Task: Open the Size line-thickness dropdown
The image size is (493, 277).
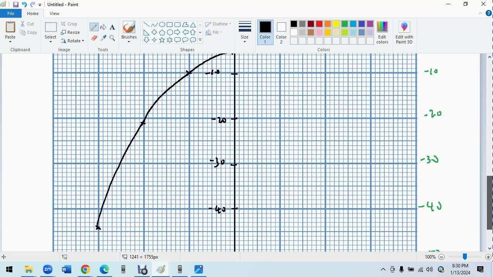Action: 245,42
